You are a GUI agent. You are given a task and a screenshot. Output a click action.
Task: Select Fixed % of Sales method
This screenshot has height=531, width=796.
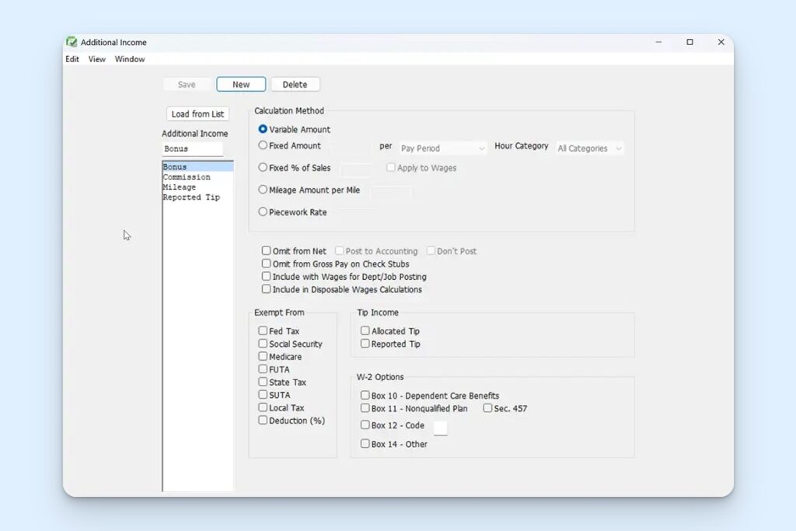[x=263, y=167]
